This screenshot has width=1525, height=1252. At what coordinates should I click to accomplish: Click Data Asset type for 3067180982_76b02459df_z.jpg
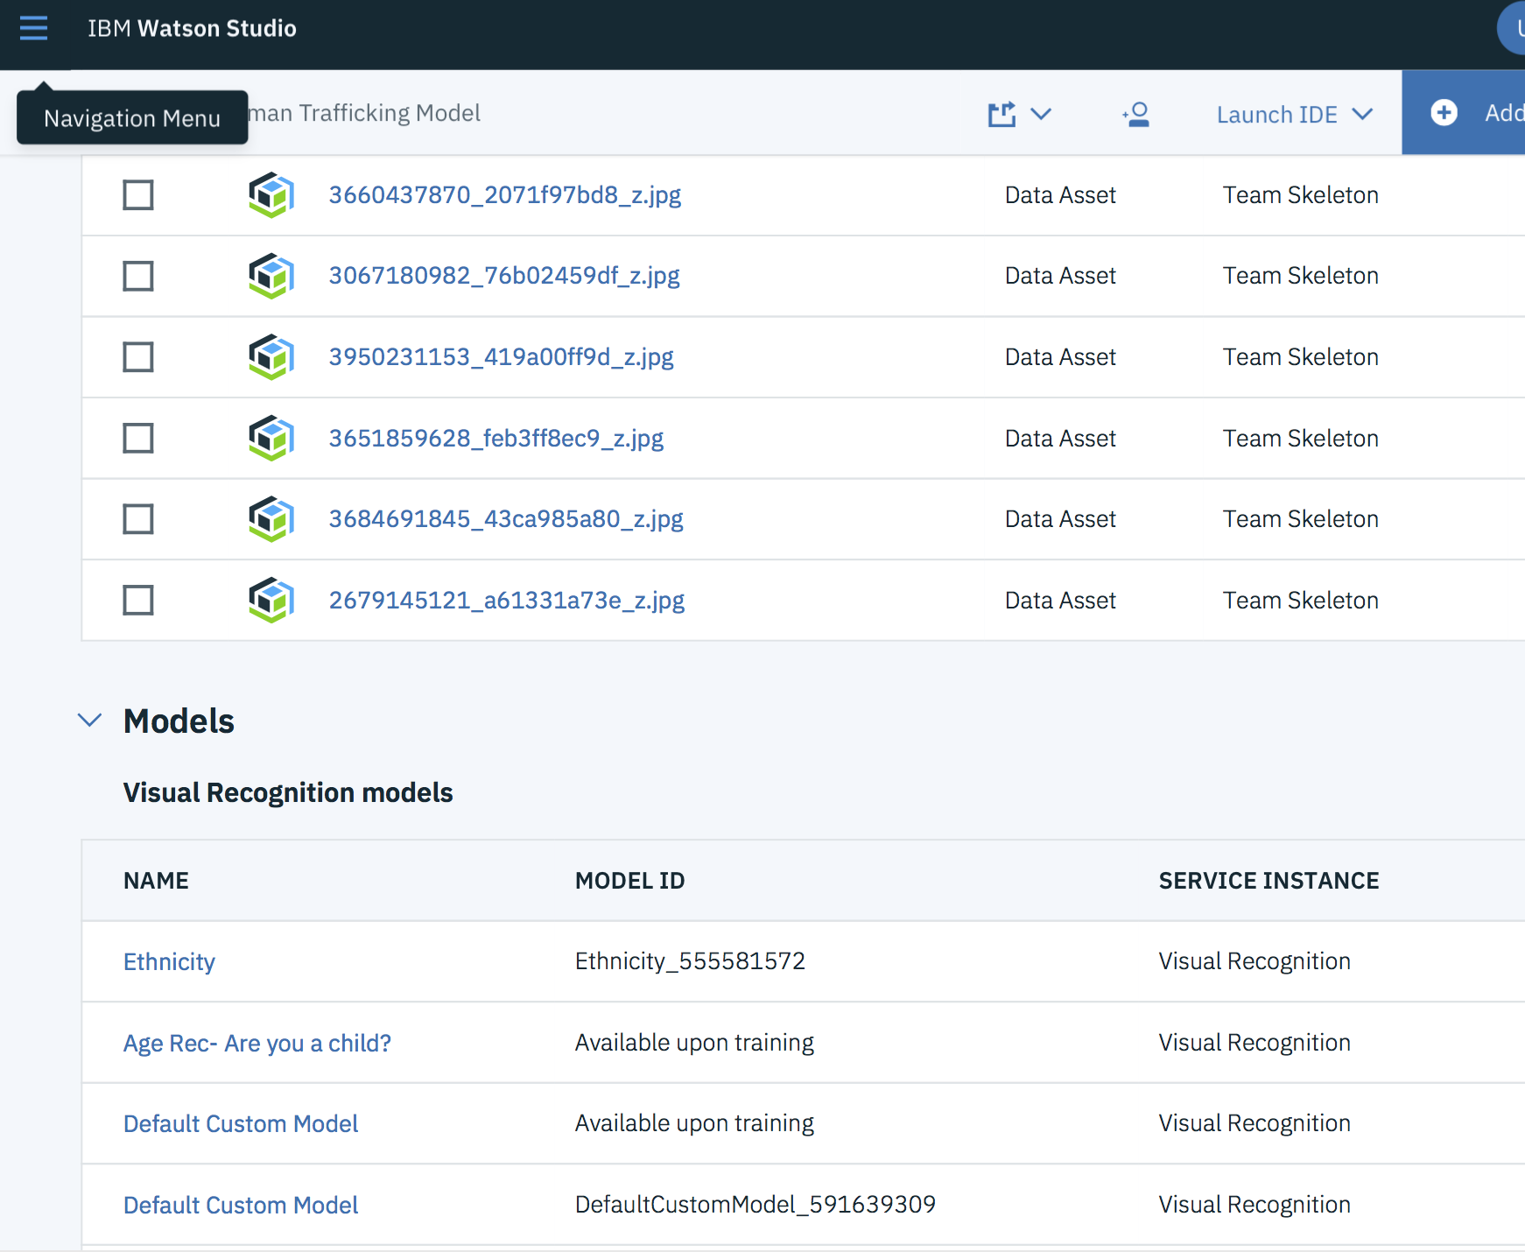pos(1060,276)
